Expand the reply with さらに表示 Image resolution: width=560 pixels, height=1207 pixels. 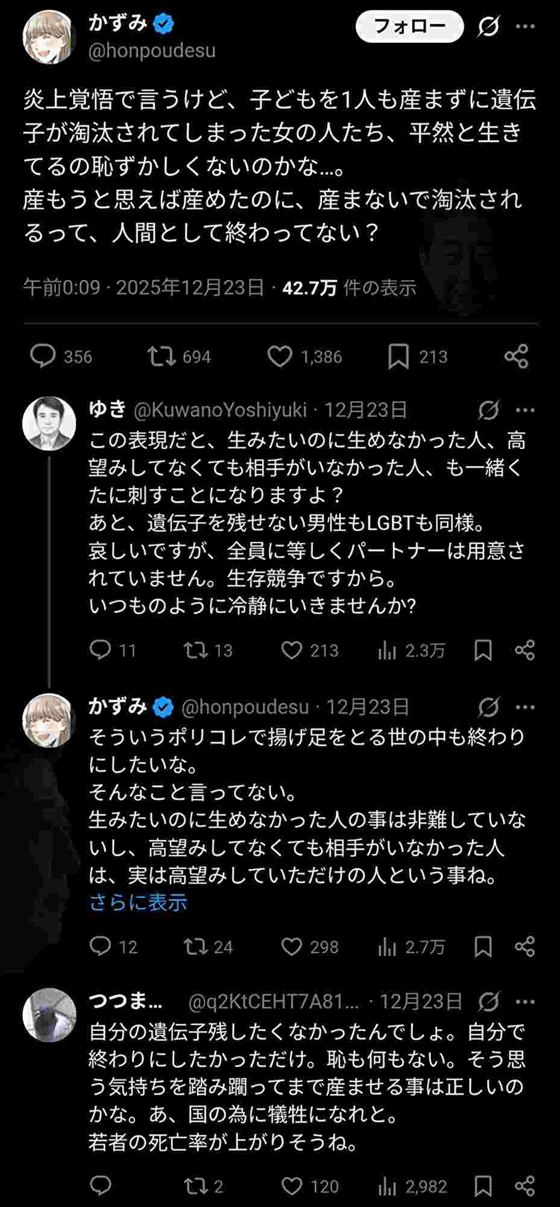(x=138, y=902)
